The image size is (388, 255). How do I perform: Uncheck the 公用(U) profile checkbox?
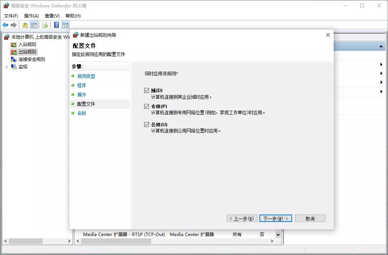tap(146, 124)
